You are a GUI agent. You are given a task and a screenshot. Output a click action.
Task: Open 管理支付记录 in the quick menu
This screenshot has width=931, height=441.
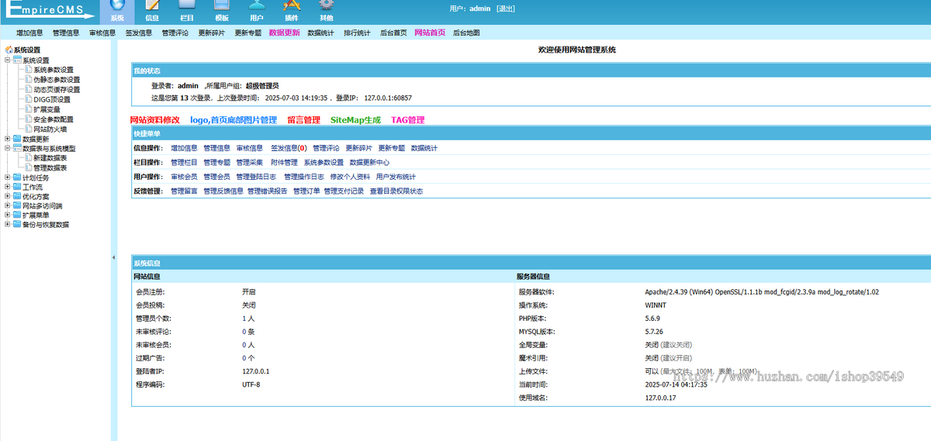pos(344,191)
